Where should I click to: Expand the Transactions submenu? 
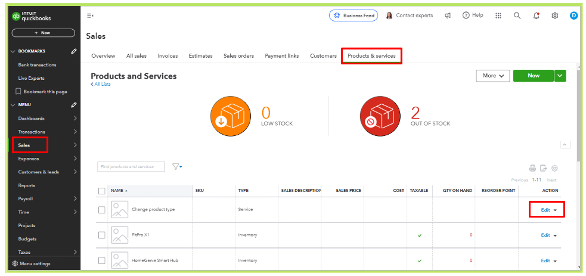pyautogui.click(x=75, y=132)
